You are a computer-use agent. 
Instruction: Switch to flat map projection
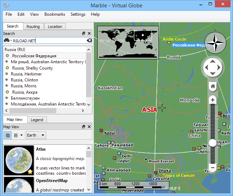(16, 135)
